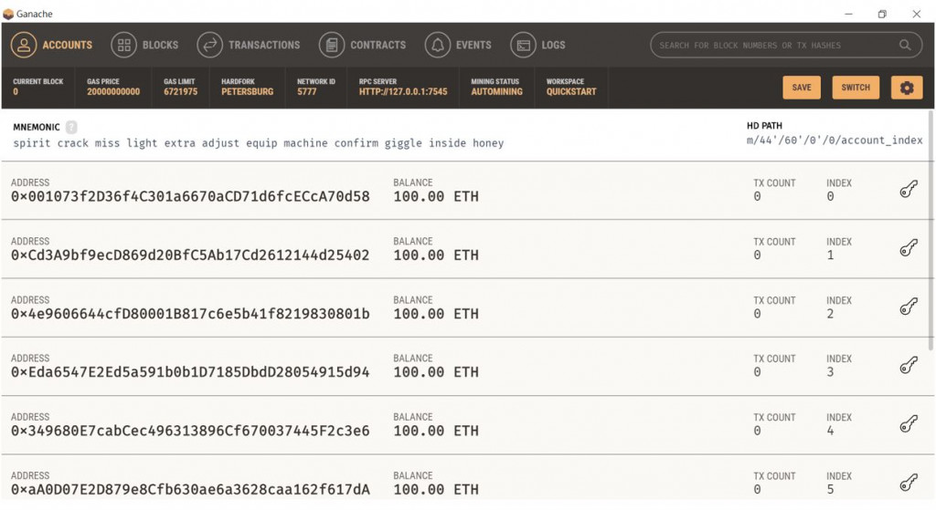The width and height of the screenshot is (936, 510).
Task: Select address 0xaA0D07E2D879e8Cfb630ae6a3628caa162f617dA
Action: [x=190, y=490]
